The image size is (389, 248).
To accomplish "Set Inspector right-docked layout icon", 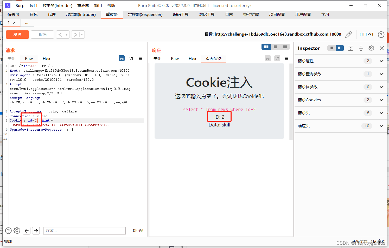I will tap(340, 48).
